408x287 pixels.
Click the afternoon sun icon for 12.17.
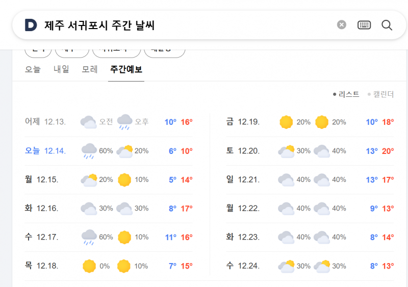(x=124, y=238)
